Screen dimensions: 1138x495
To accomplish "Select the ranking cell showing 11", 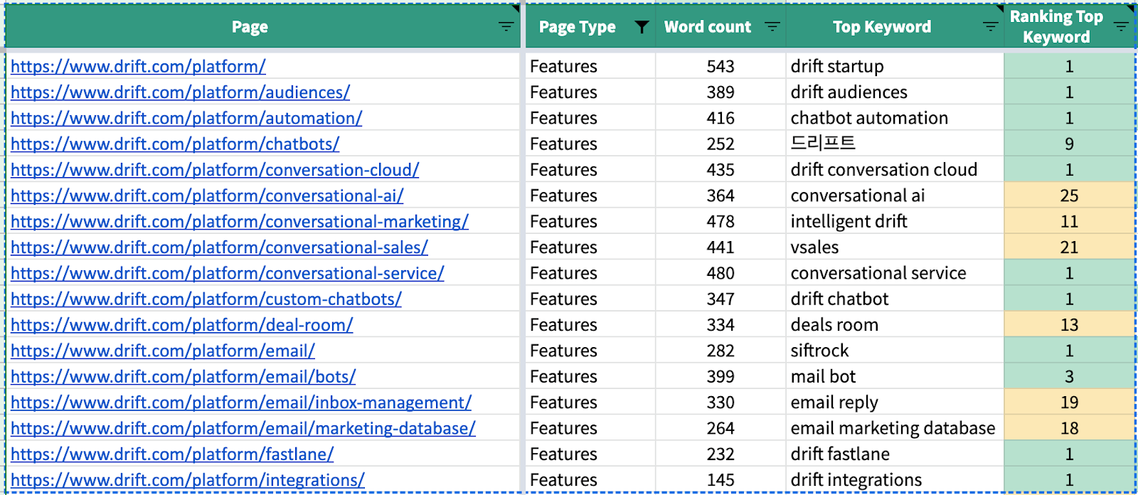I will (x=1069, y=221).
